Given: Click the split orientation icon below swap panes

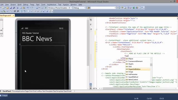Looking at the screenshot, I should pos(91,29).
